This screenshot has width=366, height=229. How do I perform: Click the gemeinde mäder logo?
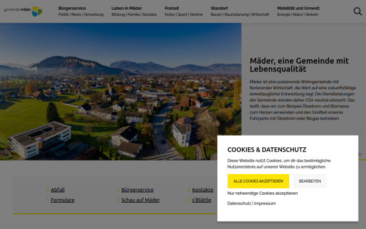pyautogui.click(x=23, y=11)
